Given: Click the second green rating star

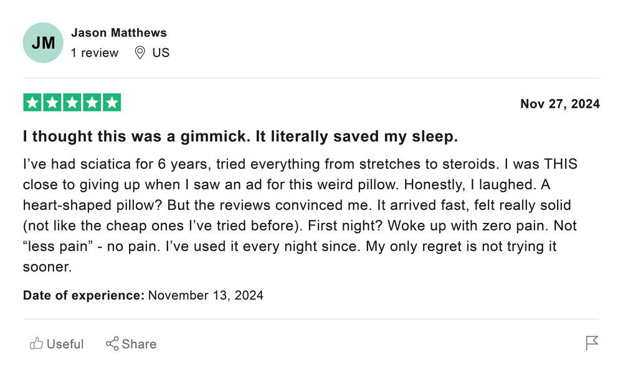Looking at the screenshot, I should pos(52,103).
